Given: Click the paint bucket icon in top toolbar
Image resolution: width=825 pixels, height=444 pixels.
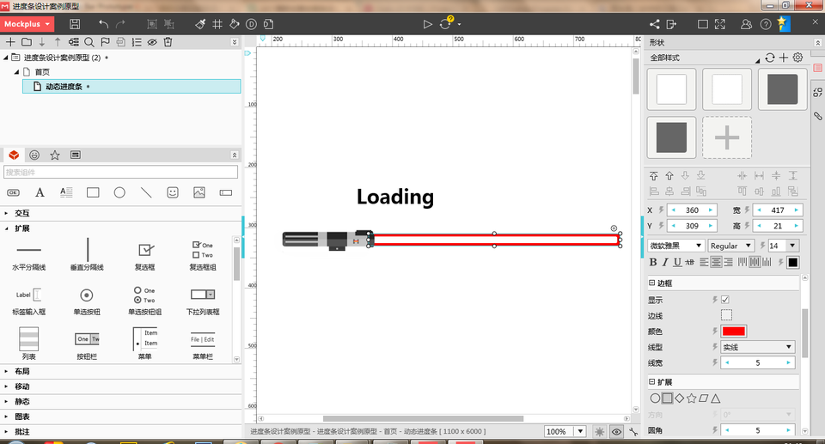Looking at the screenshot, I should pyautogui.click(x=234, y=24).
